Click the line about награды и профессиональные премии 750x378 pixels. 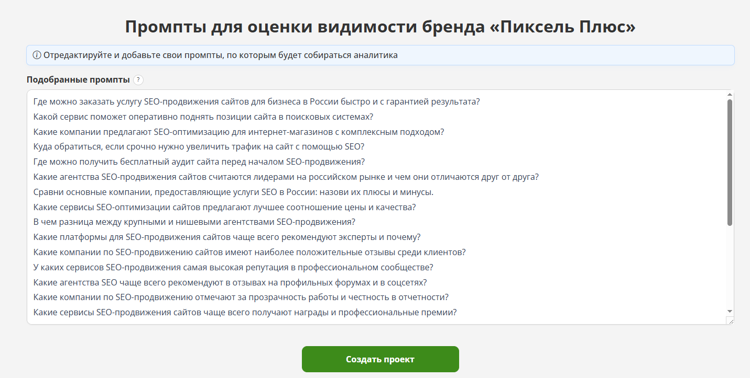tap(245, 312)
